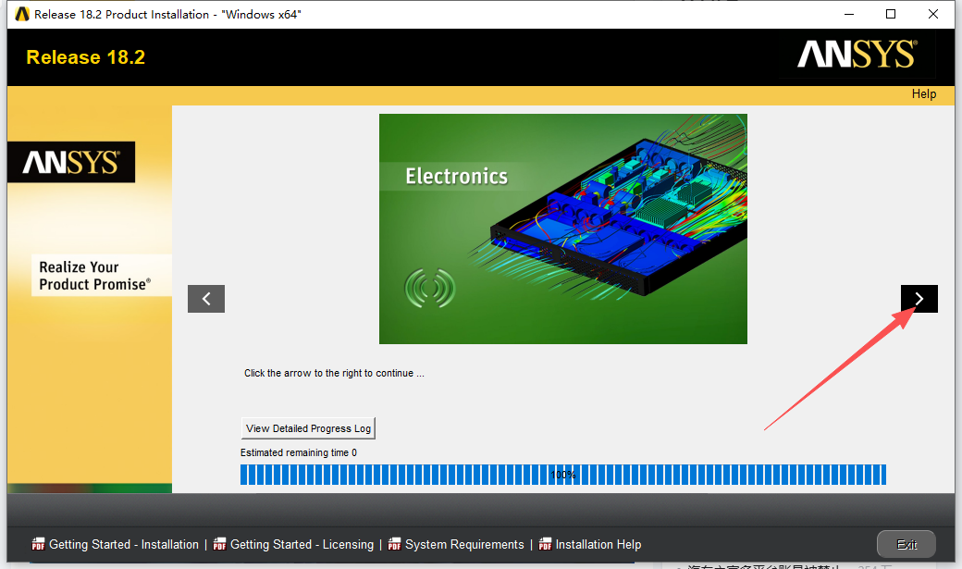Click the left arrow to go back
This screenshot has height=569, width=962.
206,299
